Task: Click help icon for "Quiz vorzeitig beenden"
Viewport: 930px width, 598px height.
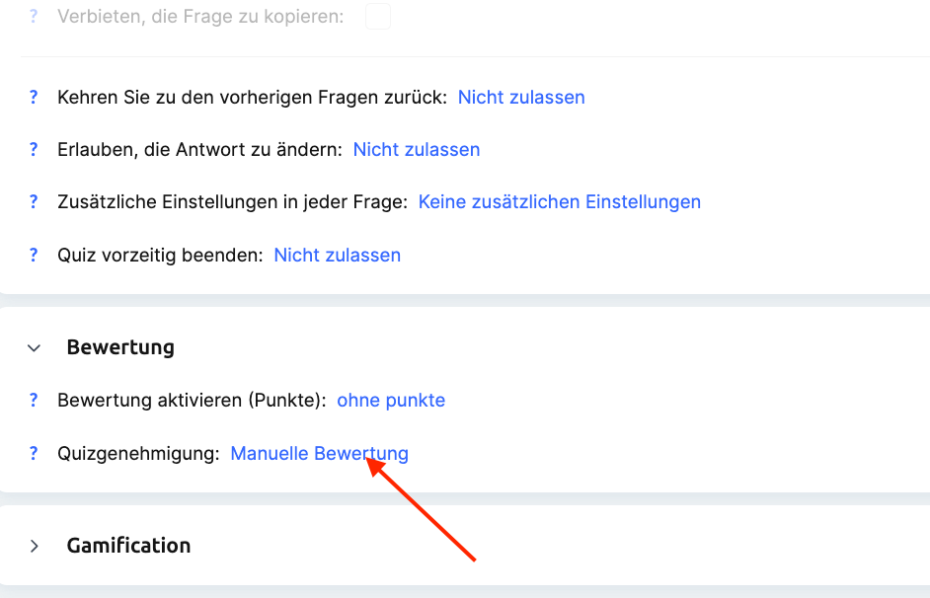Action: 34,256
